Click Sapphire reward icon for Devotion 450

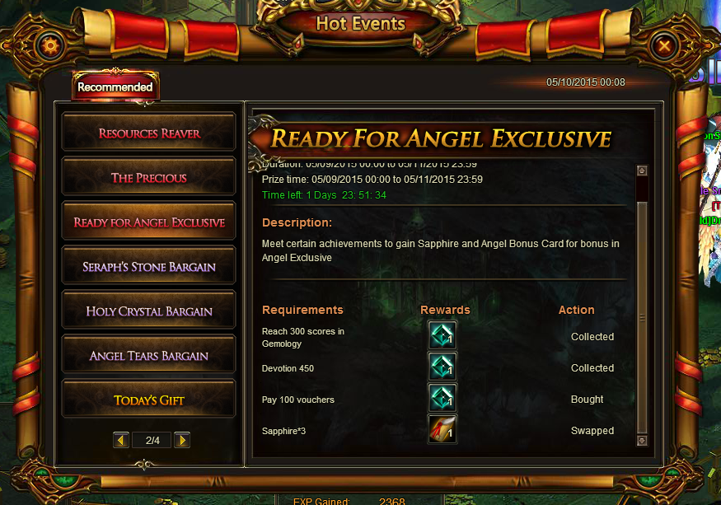tap(442, 366)
